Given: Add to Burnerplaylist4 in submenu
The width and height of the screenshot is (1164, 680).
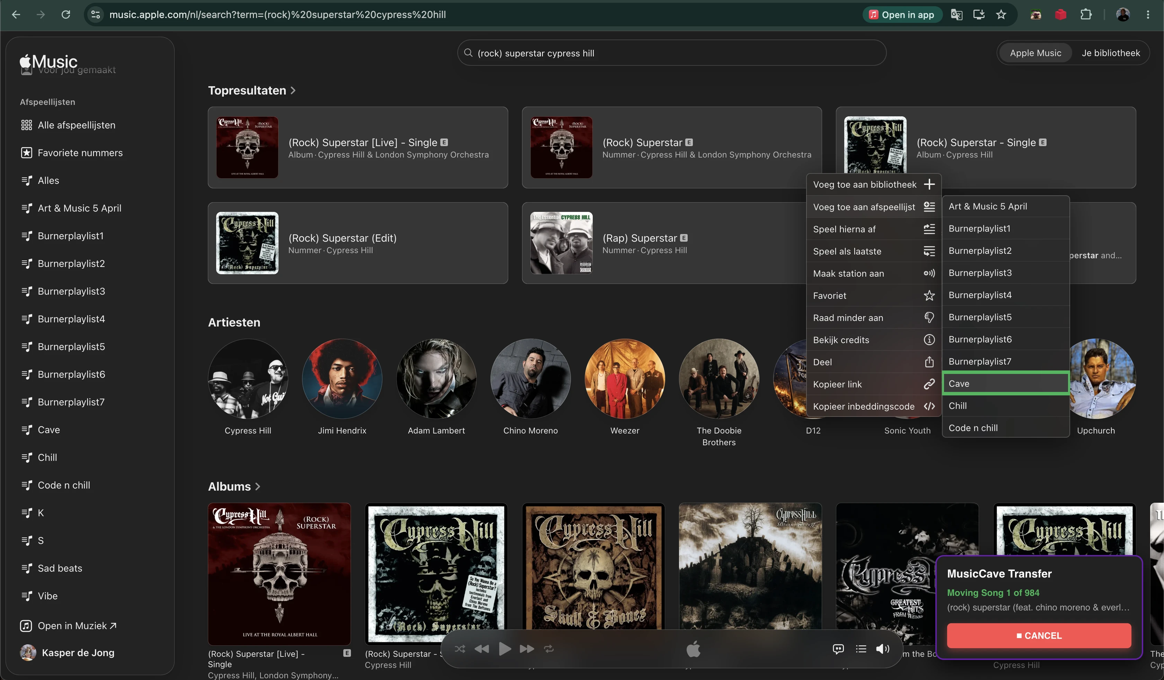Looking at the screenshot, I should (x=1006, y=295).
